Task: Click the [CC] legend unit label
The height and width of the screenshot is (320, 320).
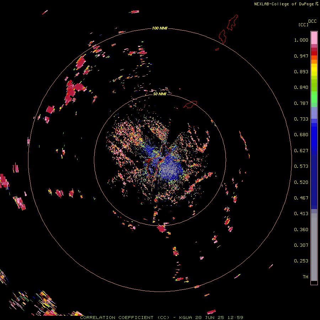Action: pos(303,25)
